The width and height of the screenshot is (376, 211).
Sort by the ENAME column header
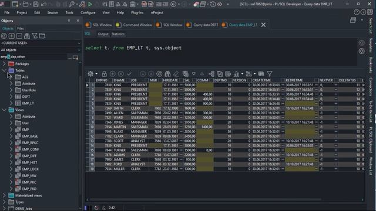[121, 80]
